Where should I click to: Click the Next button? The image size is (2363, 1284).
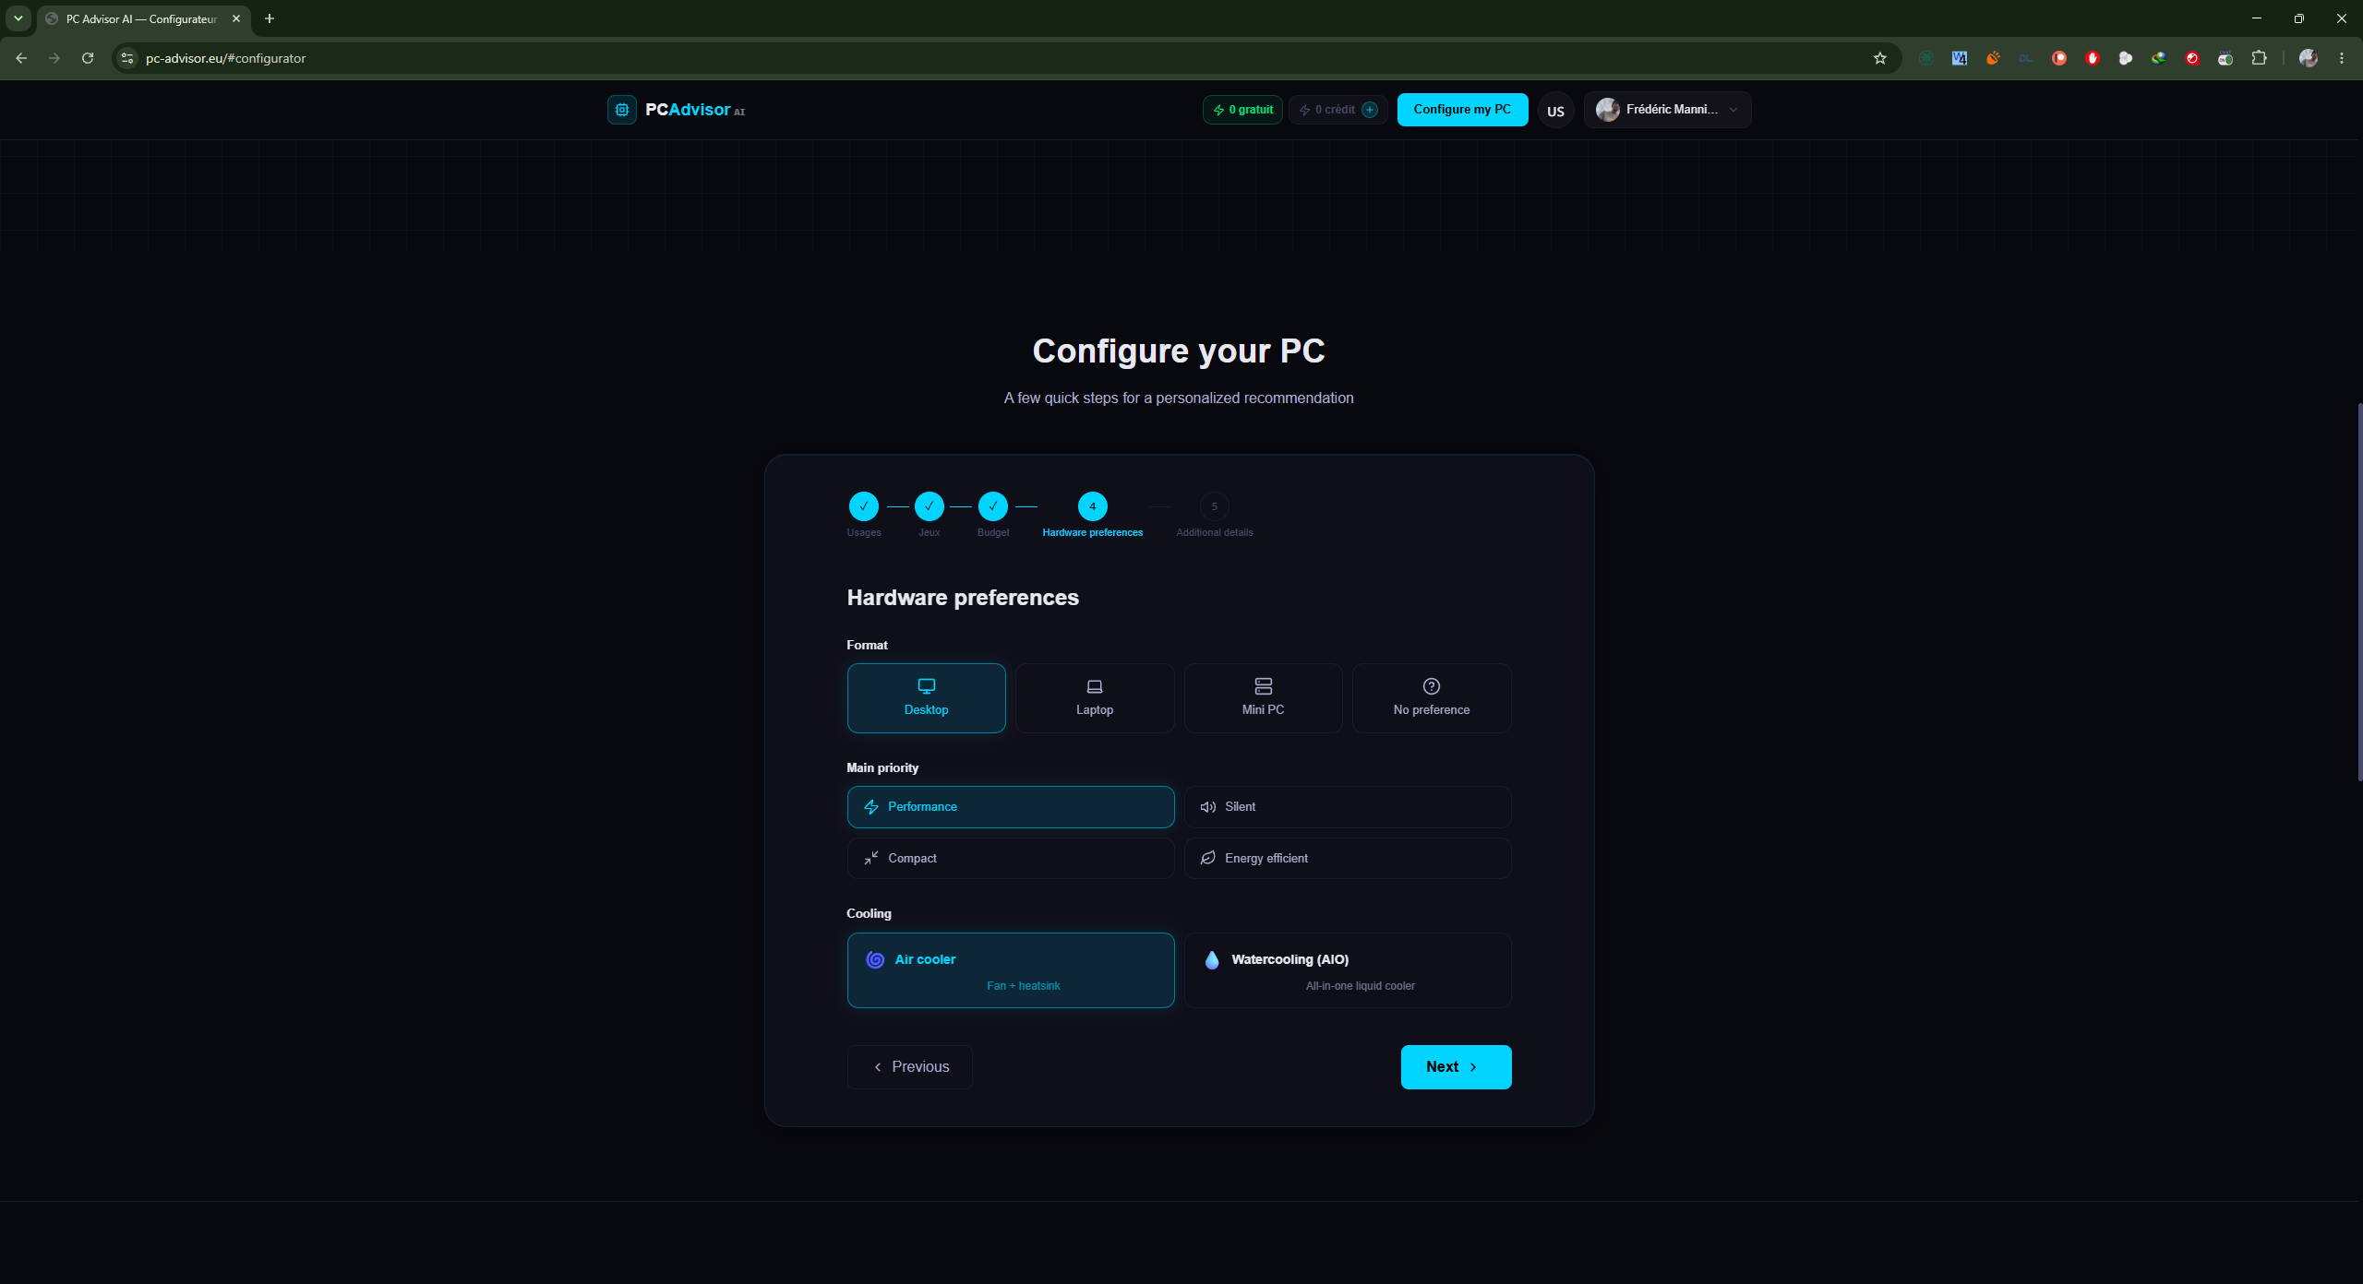point(1456,1067)
